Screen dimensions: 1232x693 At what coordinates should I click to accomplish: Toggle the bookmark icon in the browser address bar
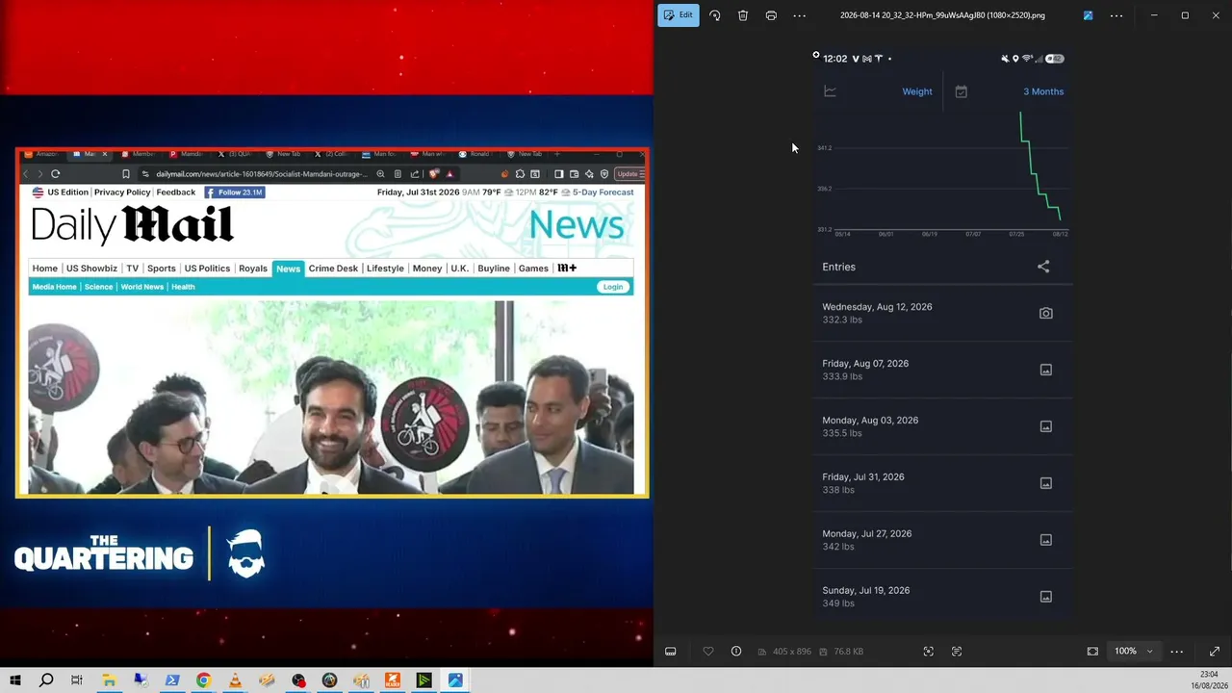point(125,174)
